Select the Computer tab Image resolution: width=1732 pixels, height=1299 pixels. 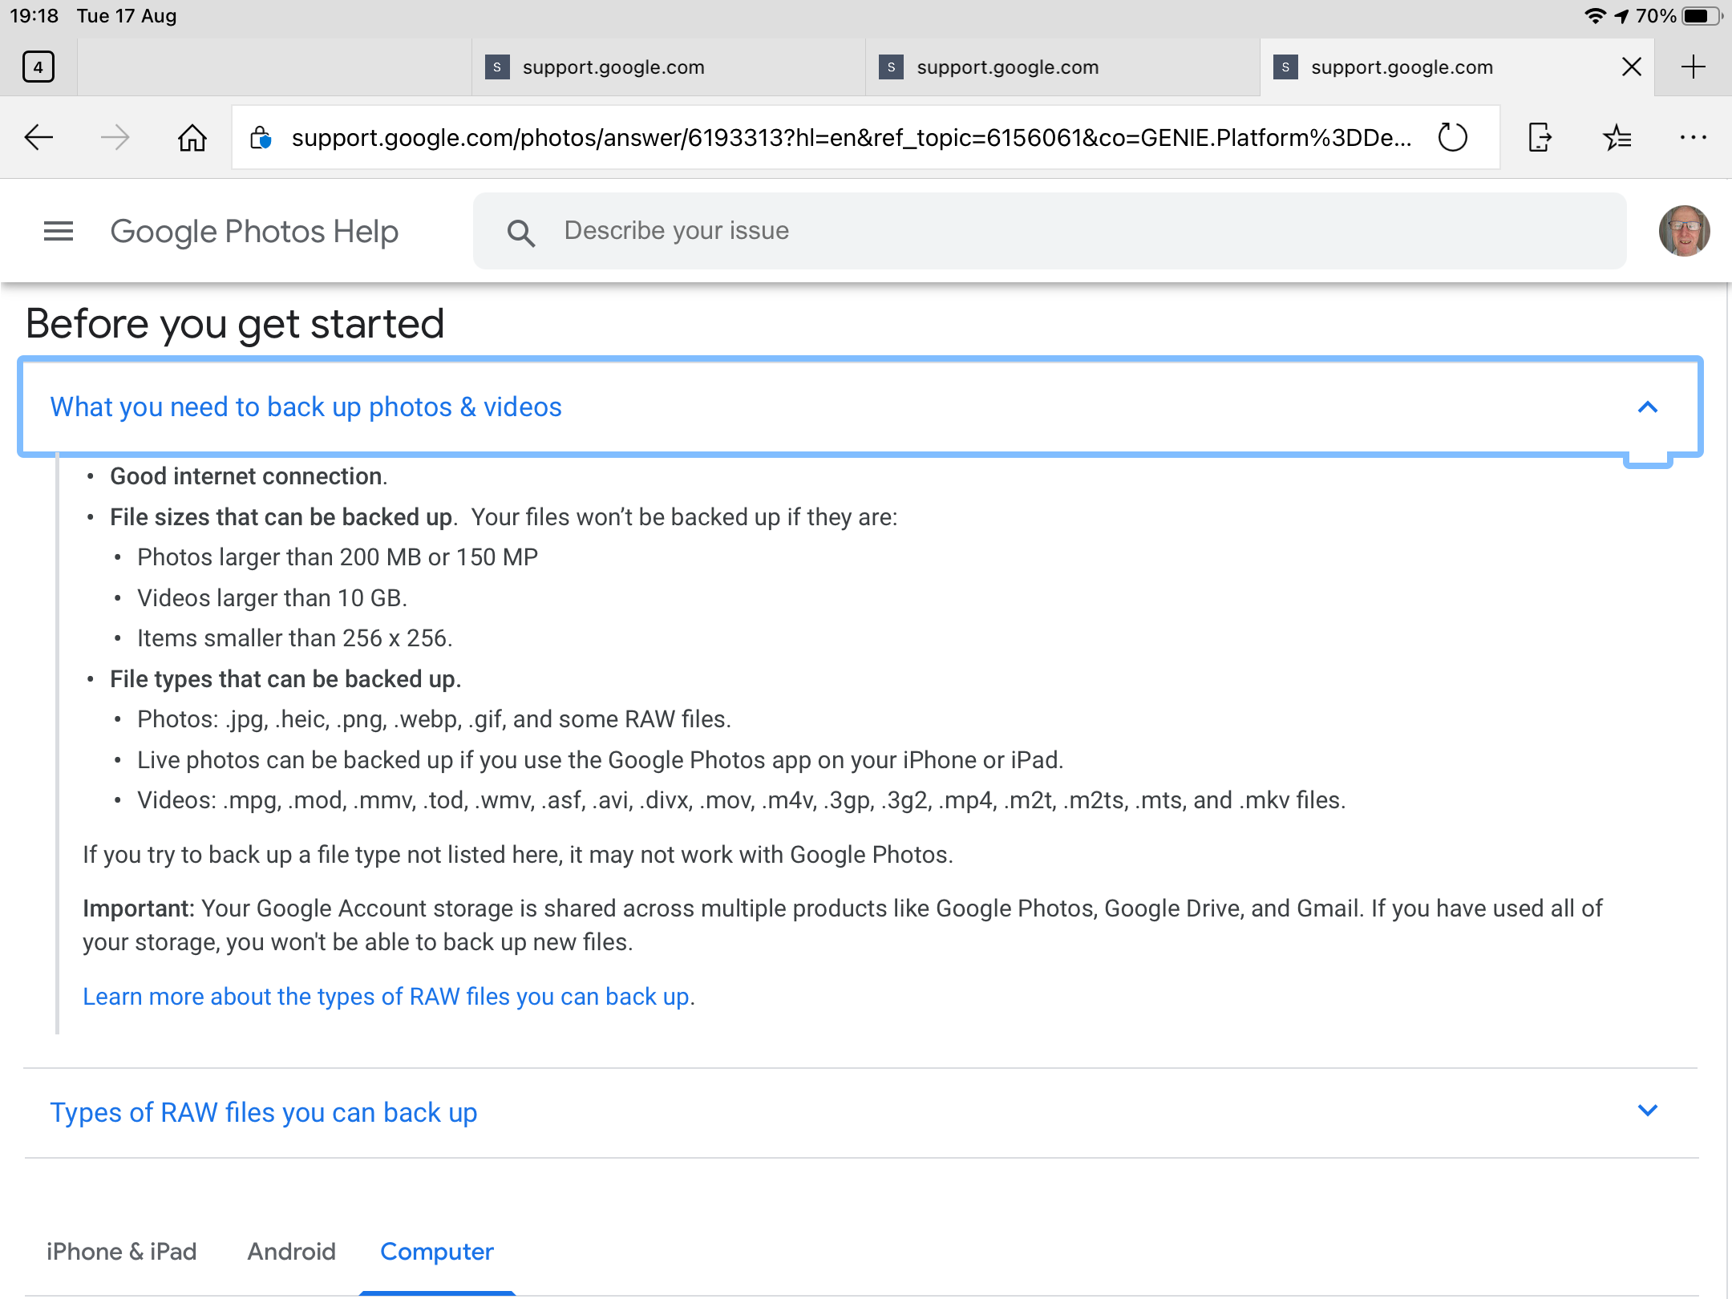point(437,1252)
